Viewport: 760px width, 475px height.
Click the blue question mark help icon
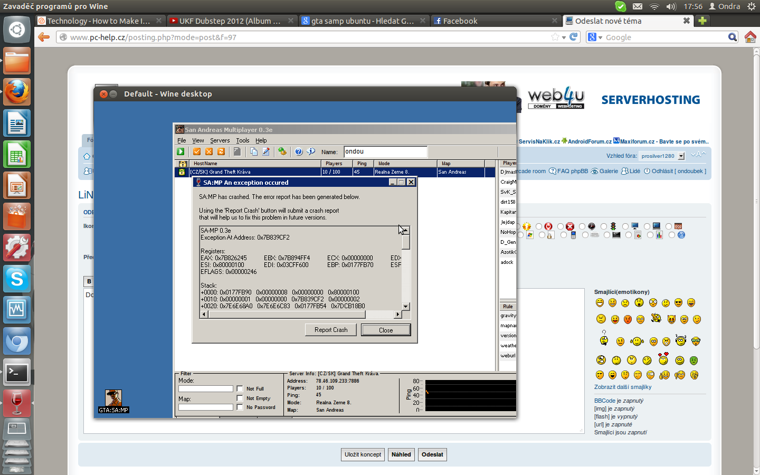pos(299,151)
